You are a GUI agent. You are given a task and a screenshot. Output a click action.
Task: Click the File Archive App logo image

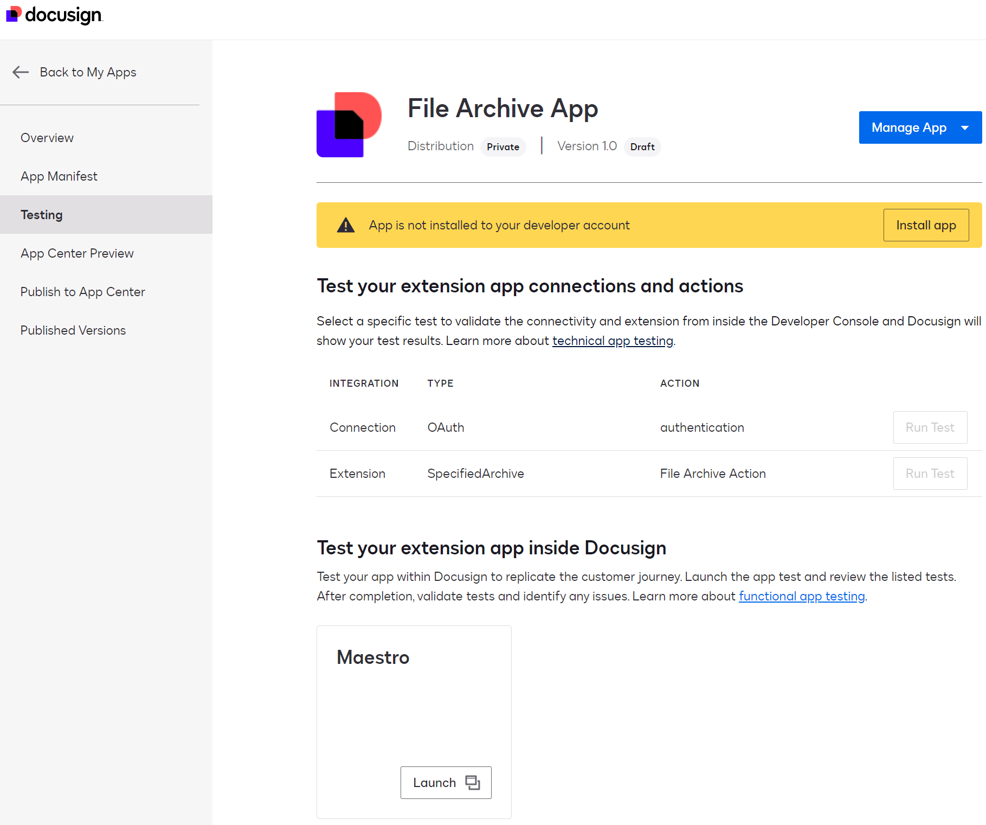point(349,125)
